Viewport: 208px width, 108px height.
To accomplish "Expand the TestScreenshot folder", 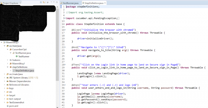I will [5, 102].
